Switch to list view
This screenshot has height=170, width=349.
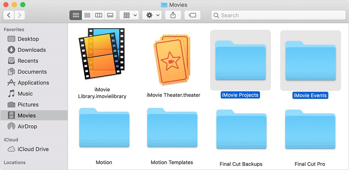(88, 15)
